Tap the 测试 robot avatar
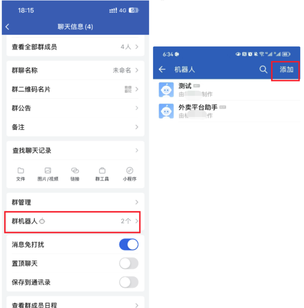 click(x=166, y=90)
